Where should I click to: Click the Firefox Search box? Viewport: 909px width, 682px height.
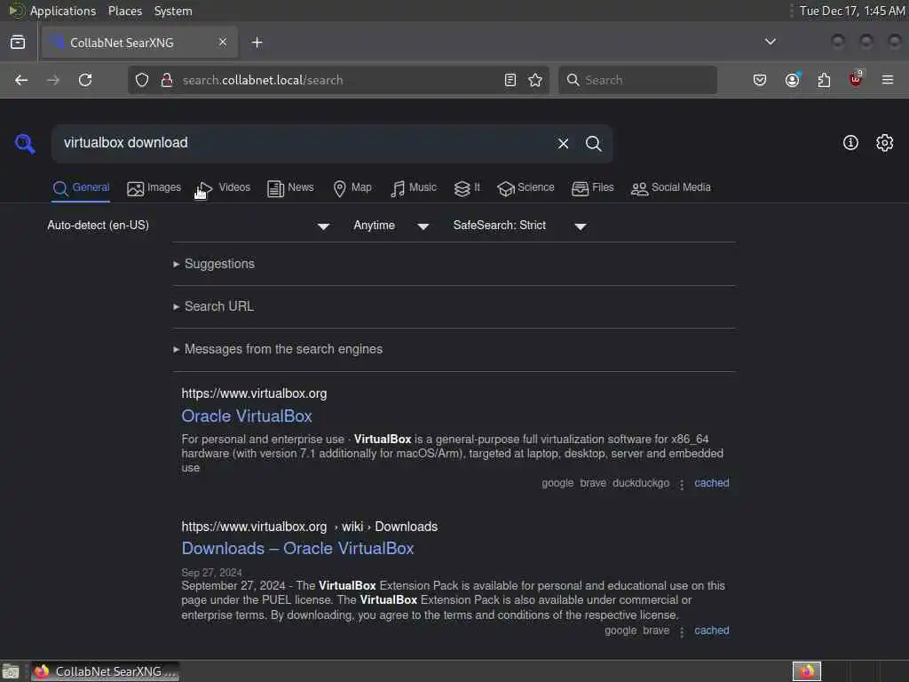click(x=637, y=80)
